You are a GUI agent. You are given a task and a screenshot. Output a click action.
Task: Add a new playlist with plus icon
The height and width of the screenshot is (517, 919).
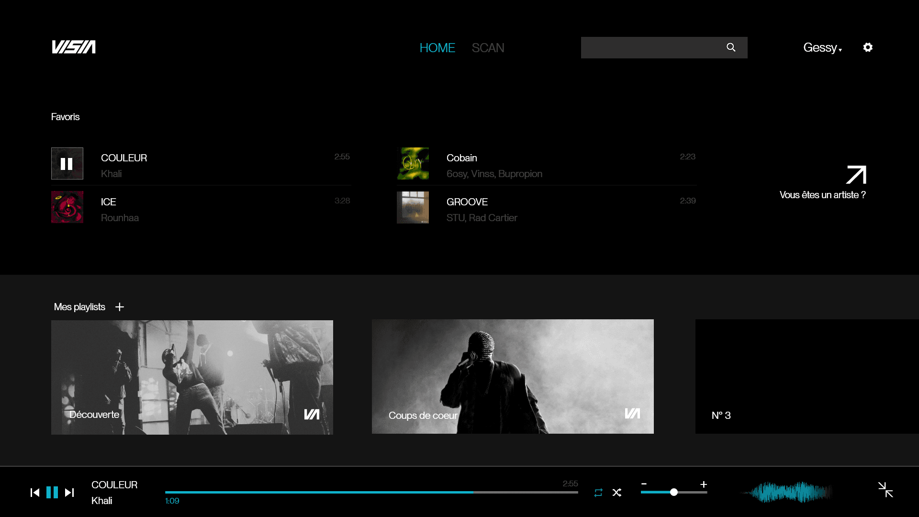[x=120, y=307]
